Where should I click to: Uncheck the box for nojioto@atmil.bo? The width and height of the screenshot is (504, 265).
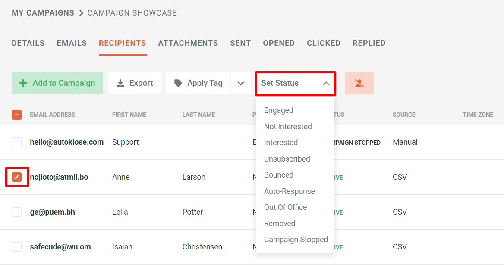[x=17, y=177]
